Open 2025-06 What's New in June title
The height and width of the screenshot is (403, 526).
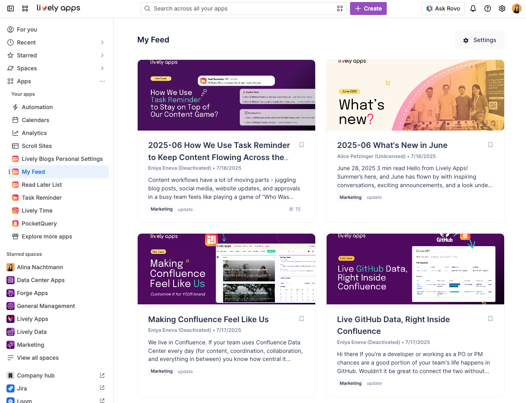click(x=392, y=145)
